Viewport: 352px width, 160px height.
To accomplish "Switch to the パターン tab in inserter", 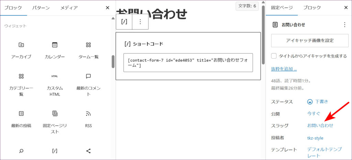I will pyautogui.click(x=41, y=8).
